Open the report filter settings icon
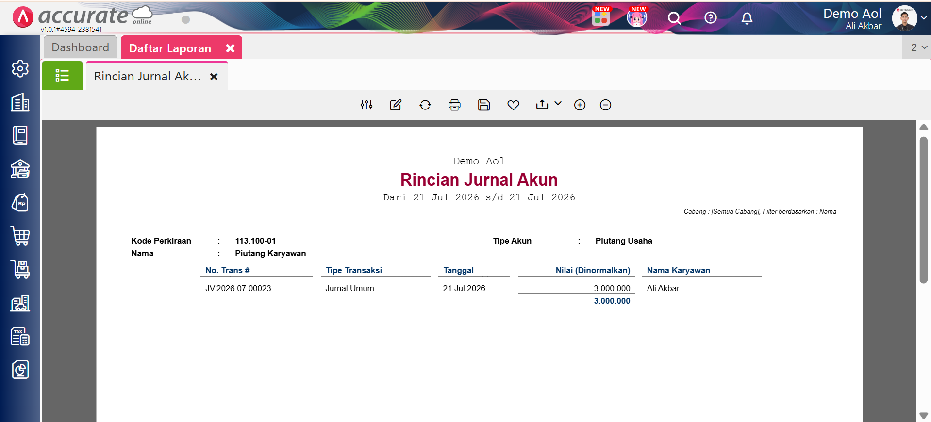Image resolution: width=931 pixels, height=422 pixels. pos(366,105)
